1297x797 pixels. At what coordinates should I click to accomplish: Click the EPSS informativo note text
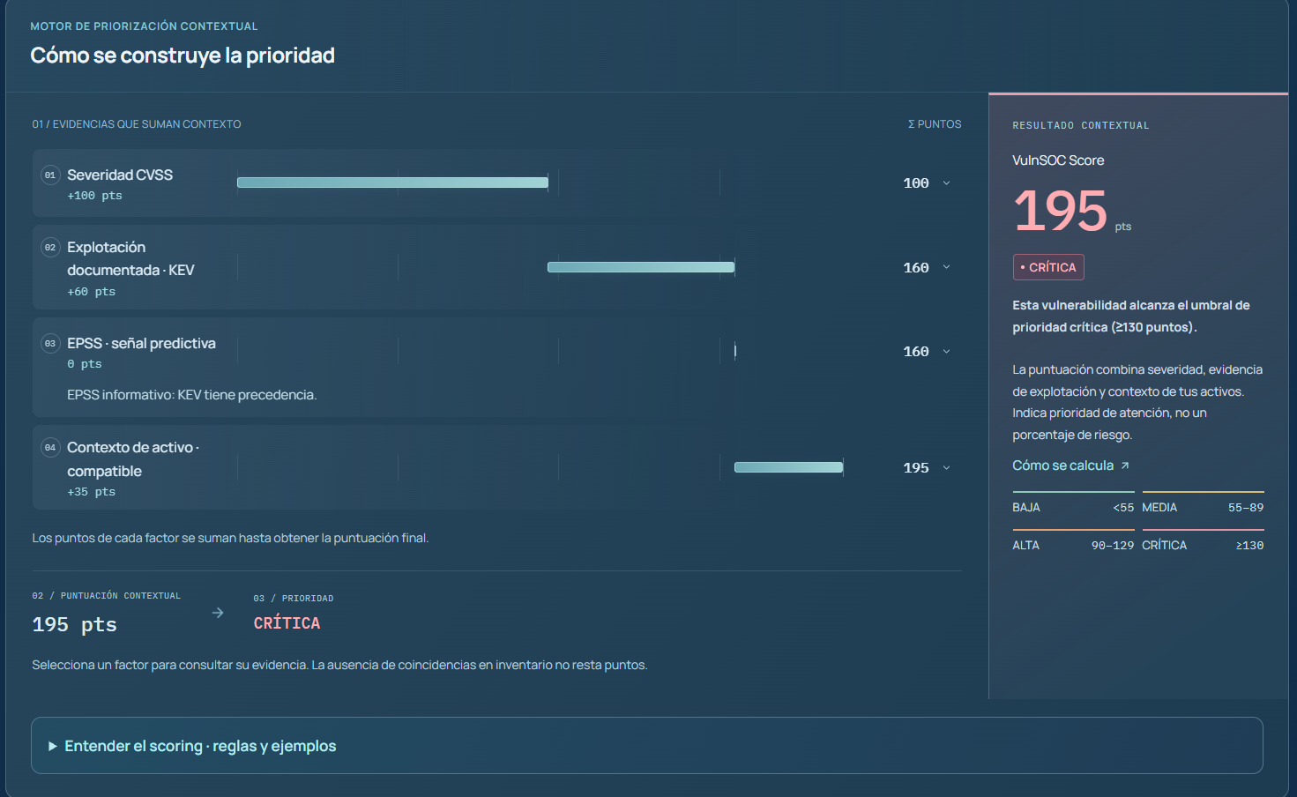[191, 395]
